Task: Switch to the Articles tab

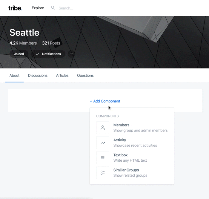Action: tap(62, 76)
